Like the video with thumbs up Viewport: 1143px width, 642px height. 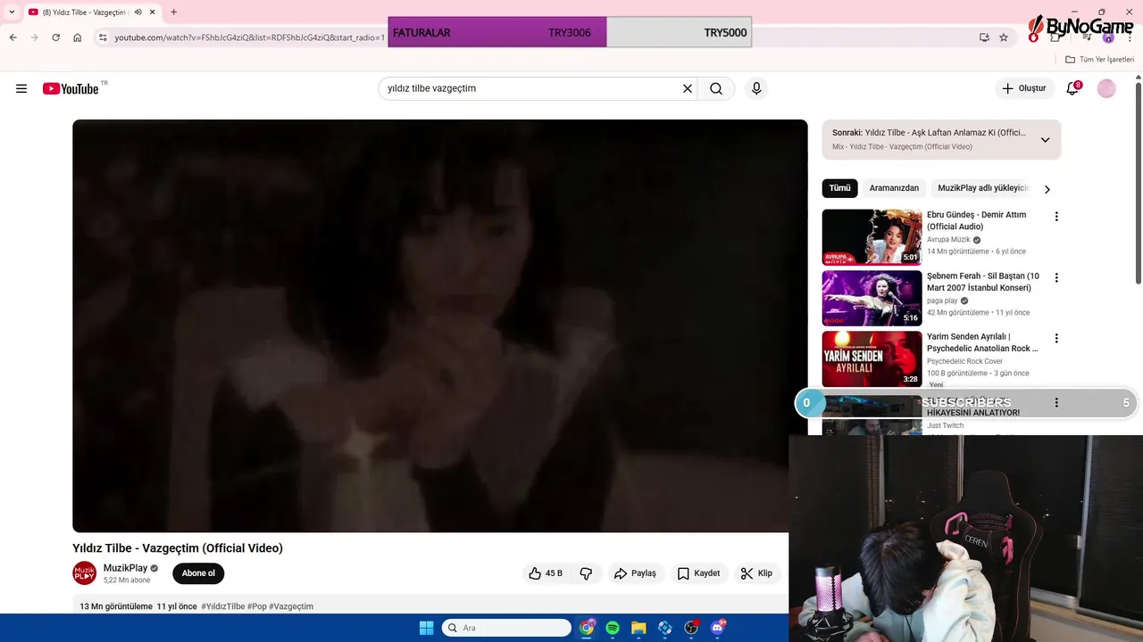(546, 573)
